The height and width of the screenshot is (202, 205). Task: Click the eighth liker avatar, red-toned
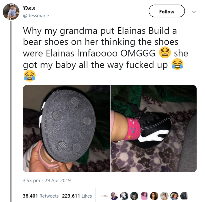pyautogui.click(x=175, y=196)
